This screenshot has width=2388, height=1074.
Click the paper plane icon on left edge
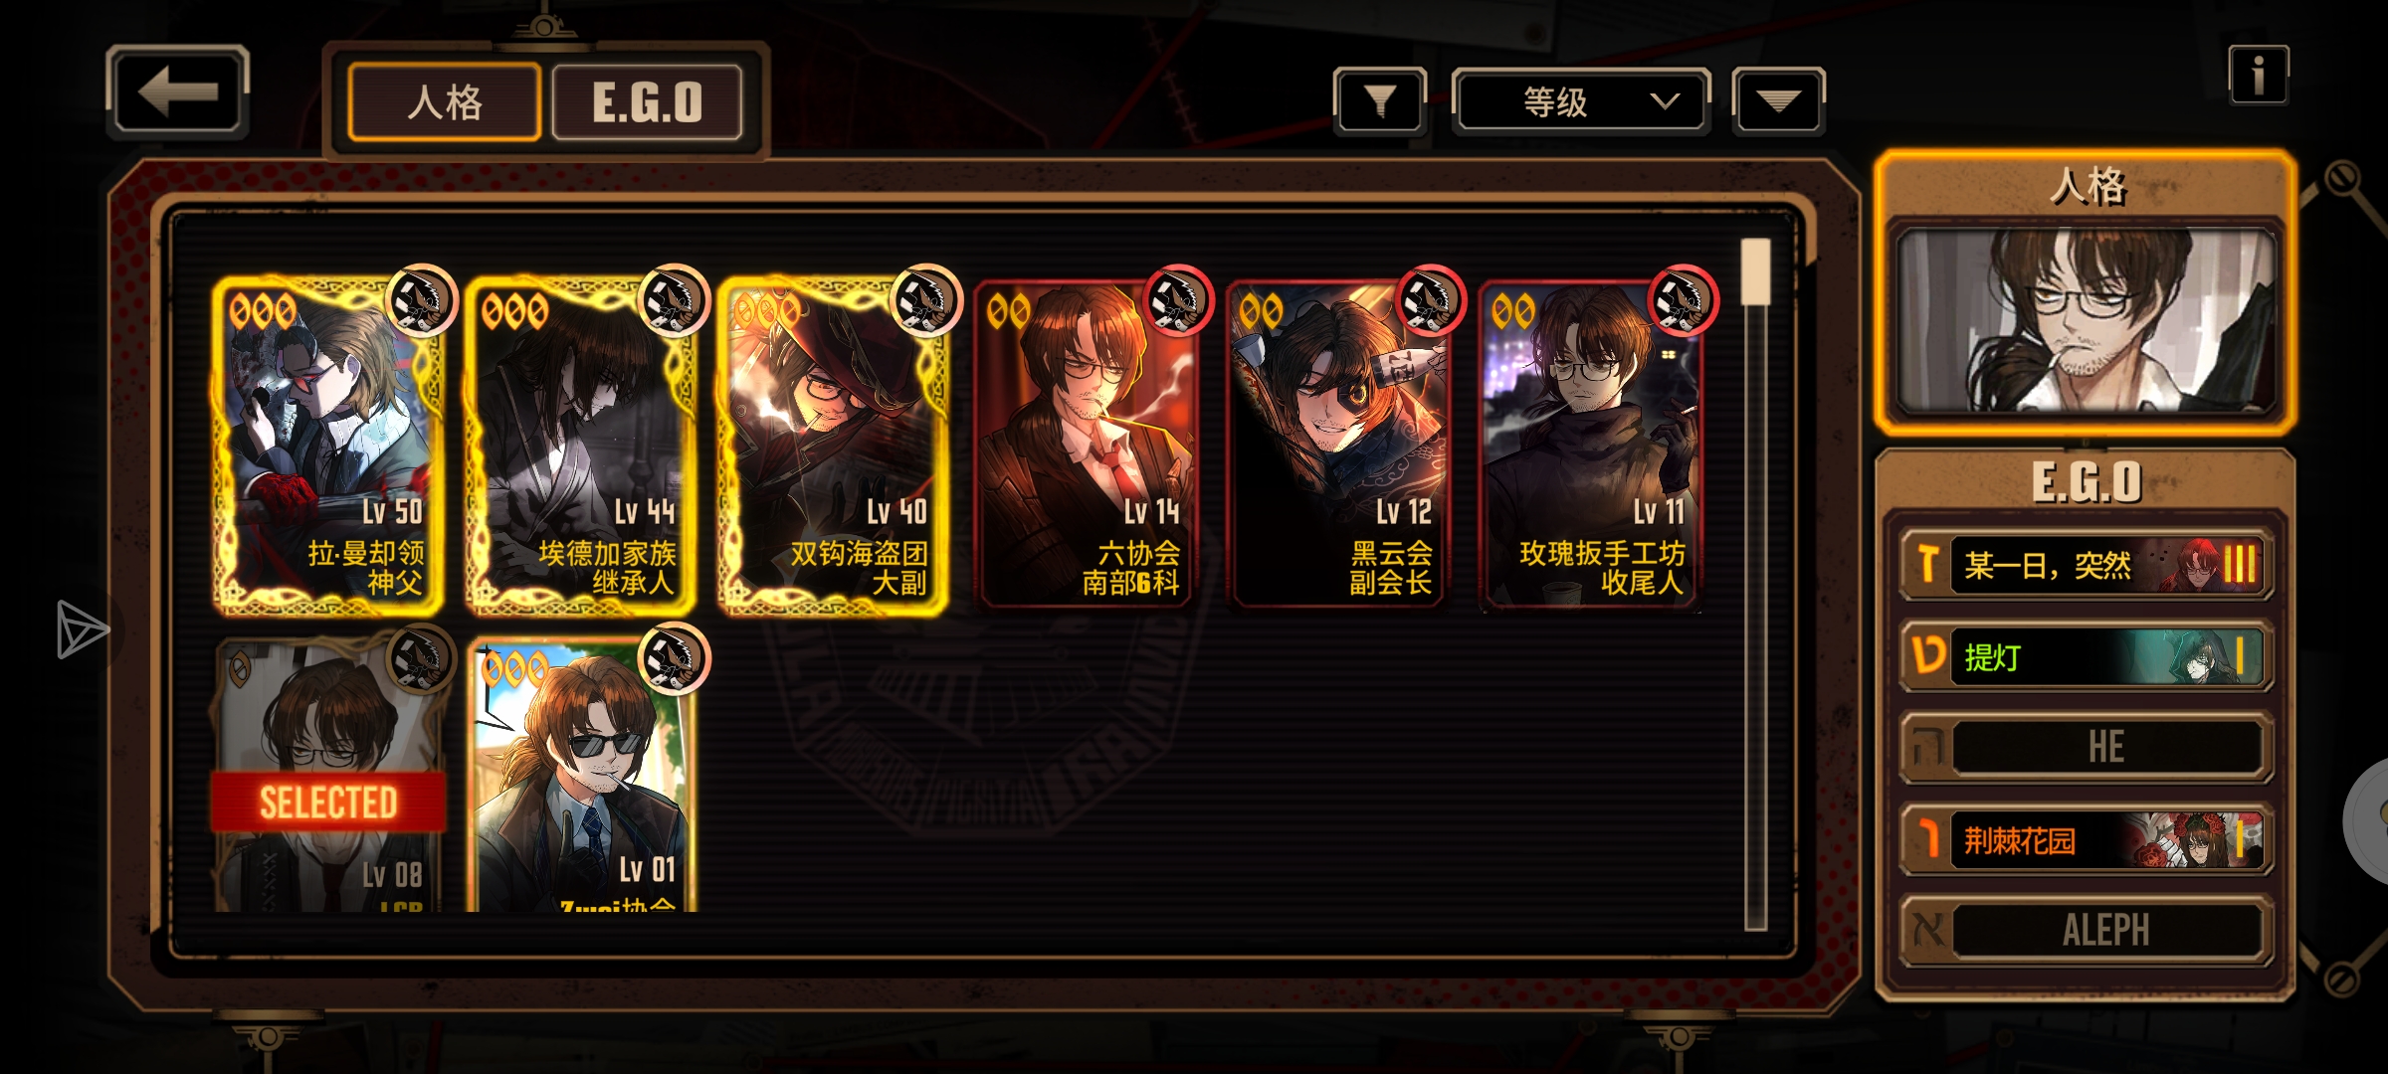click(83, 628)
